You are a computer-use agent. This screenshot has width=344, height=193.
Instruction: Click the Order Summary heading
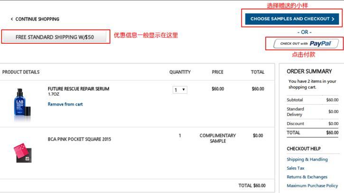[x=309, y=71]
